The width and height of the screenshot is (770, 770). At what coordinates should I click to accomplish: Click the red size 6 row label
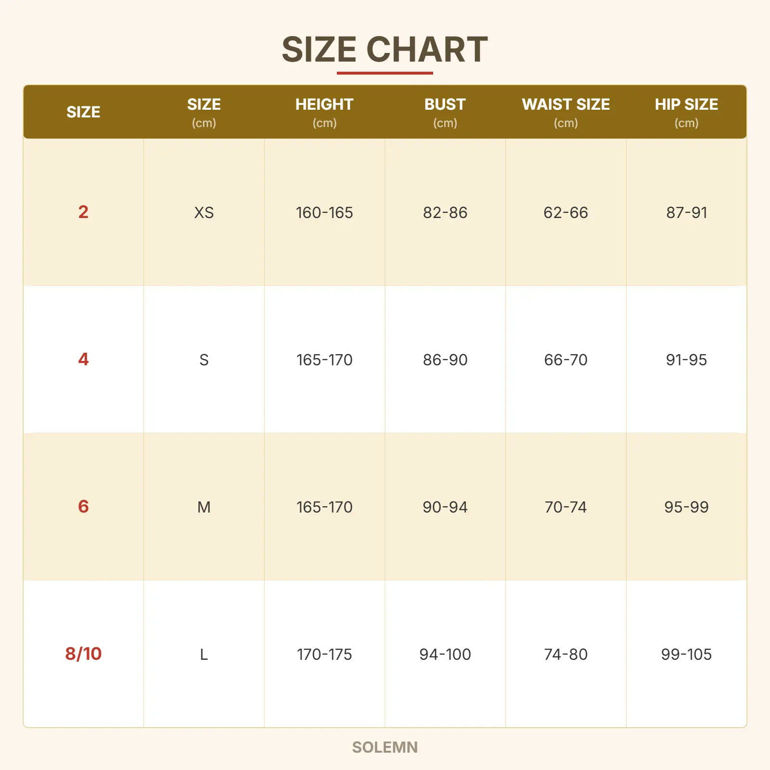click(x=83, y=506)
